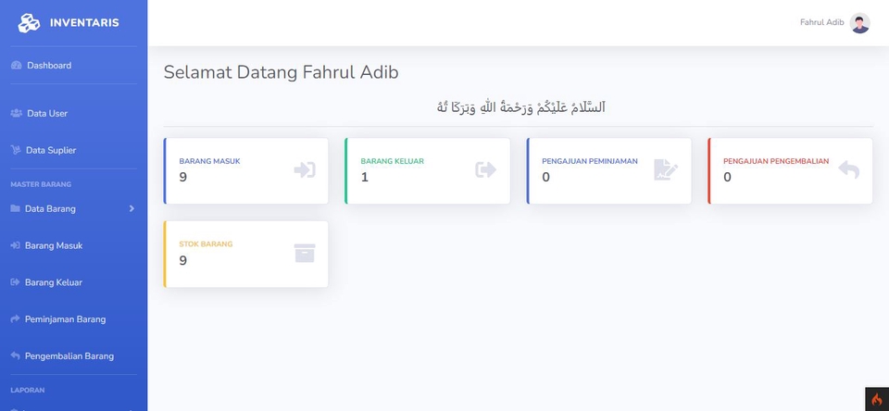
Task: Click the Barang Masuk card arrow icon
Action: pyautogui.click(x=305, y=169)
